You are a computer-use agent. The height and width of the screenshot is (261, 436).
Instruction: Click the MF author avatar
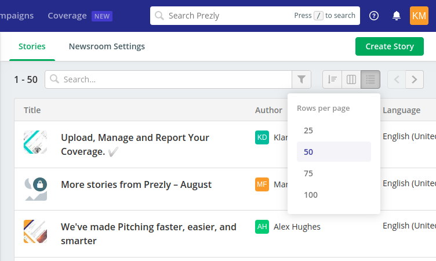262,184
